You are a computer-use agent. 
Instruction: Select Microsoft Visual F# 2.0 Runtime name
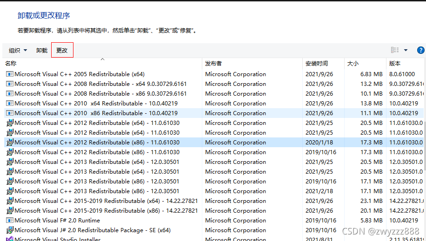pyautogui.click(x=57, y=221)
